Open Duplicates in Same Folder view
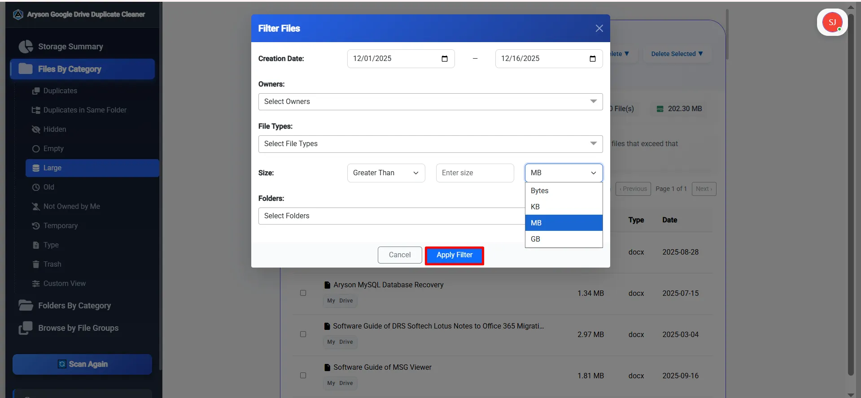Viewport: 861px width, 398px height. coord(92,110)
